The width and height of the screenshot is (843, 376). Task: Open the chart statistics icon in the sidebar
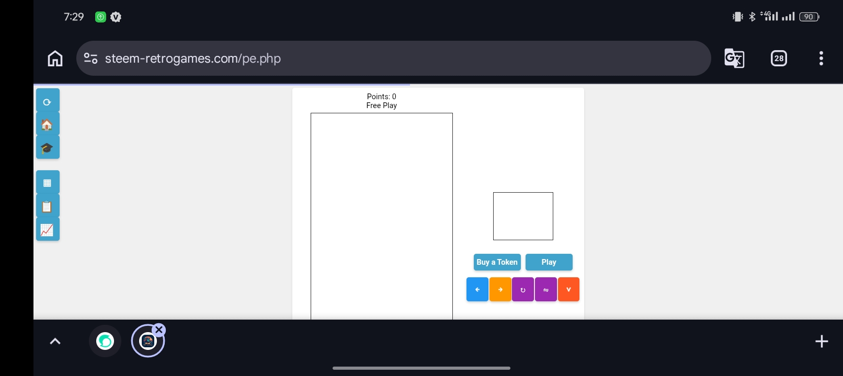click(x=48, y=230)
